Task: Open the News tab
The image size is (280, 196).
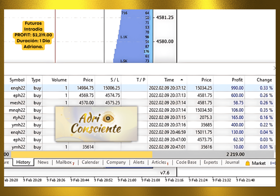Action: click(43, 162)
